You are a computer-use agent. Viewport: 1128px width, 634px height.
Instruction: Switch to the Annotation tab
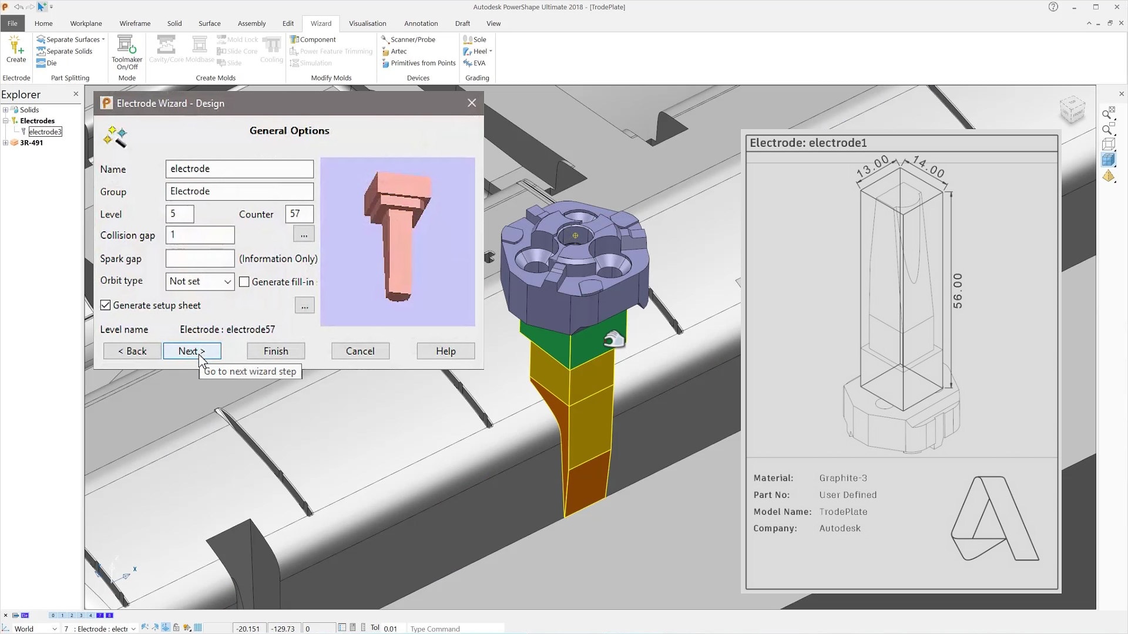tap(421, 23)
